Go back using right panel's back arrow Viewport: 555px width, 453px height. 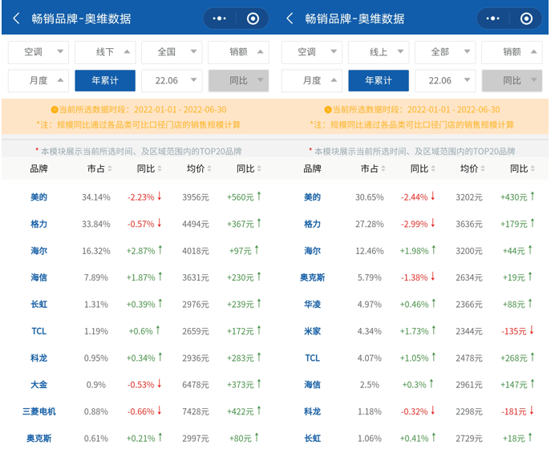(290, 18)
